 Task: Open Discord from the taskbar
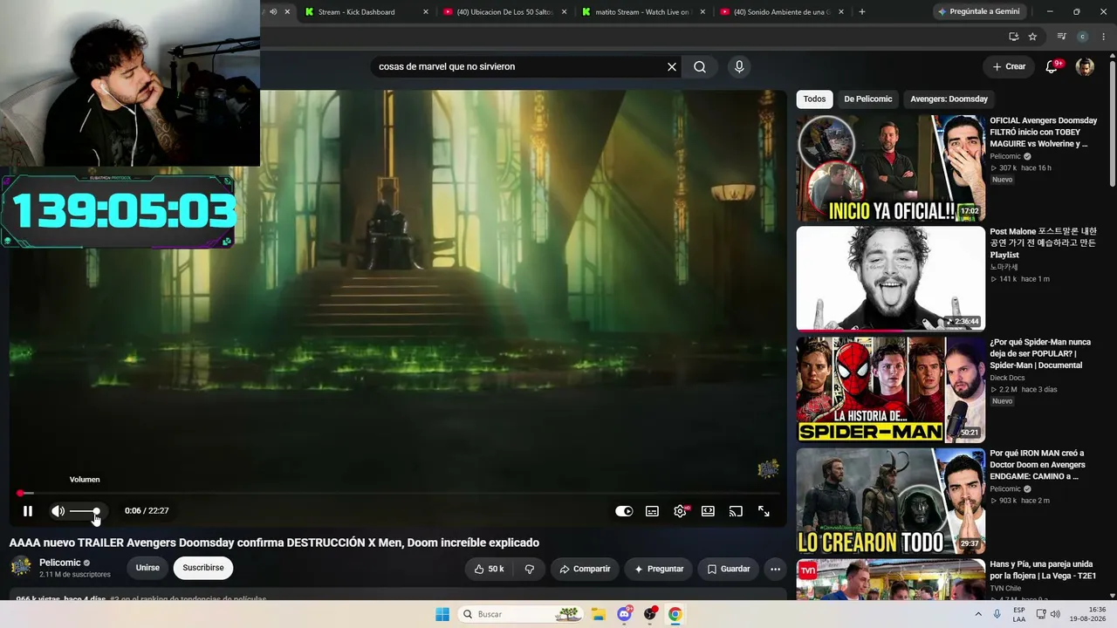[x=625, y=614]
